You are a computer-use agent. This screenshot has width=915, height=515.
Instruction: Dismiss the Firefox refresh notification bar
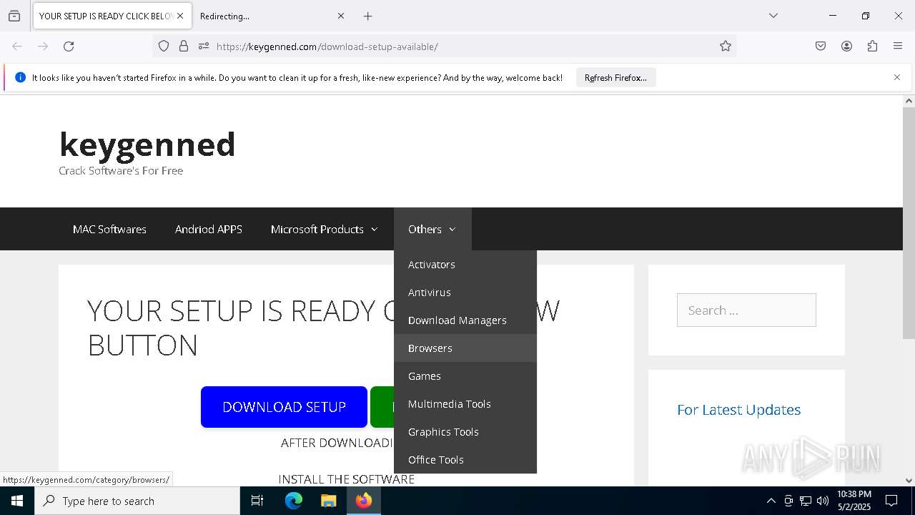pos(897,77)
